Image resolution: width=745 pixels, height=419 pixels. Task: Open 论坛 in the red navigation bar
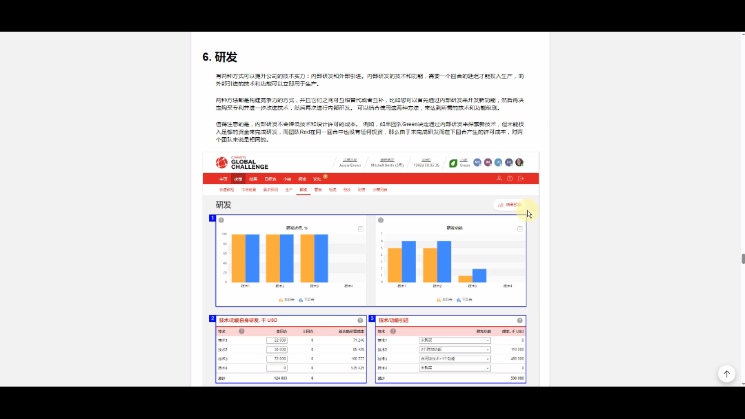[x=317, y=179]
